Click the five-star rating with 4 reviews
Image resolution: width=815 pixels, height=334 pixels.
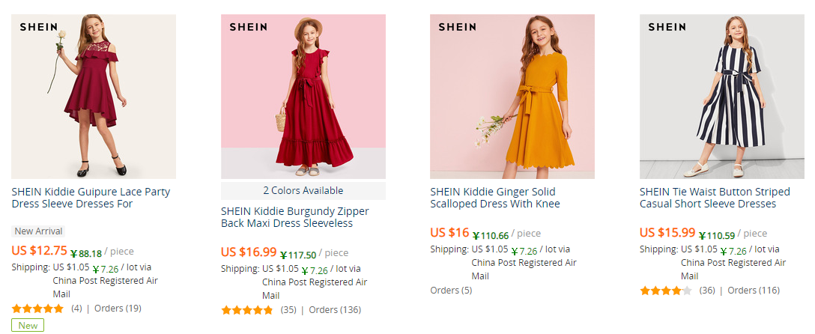pyautogui.click(x=37, y=308)
